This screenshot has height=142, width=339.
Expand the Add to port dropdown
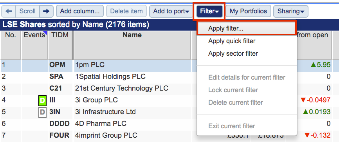(171, 11)
